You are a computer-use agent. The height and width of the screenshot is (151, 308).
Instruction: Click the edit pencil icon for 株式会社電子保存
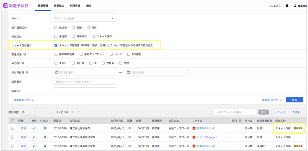pos(34,128)
